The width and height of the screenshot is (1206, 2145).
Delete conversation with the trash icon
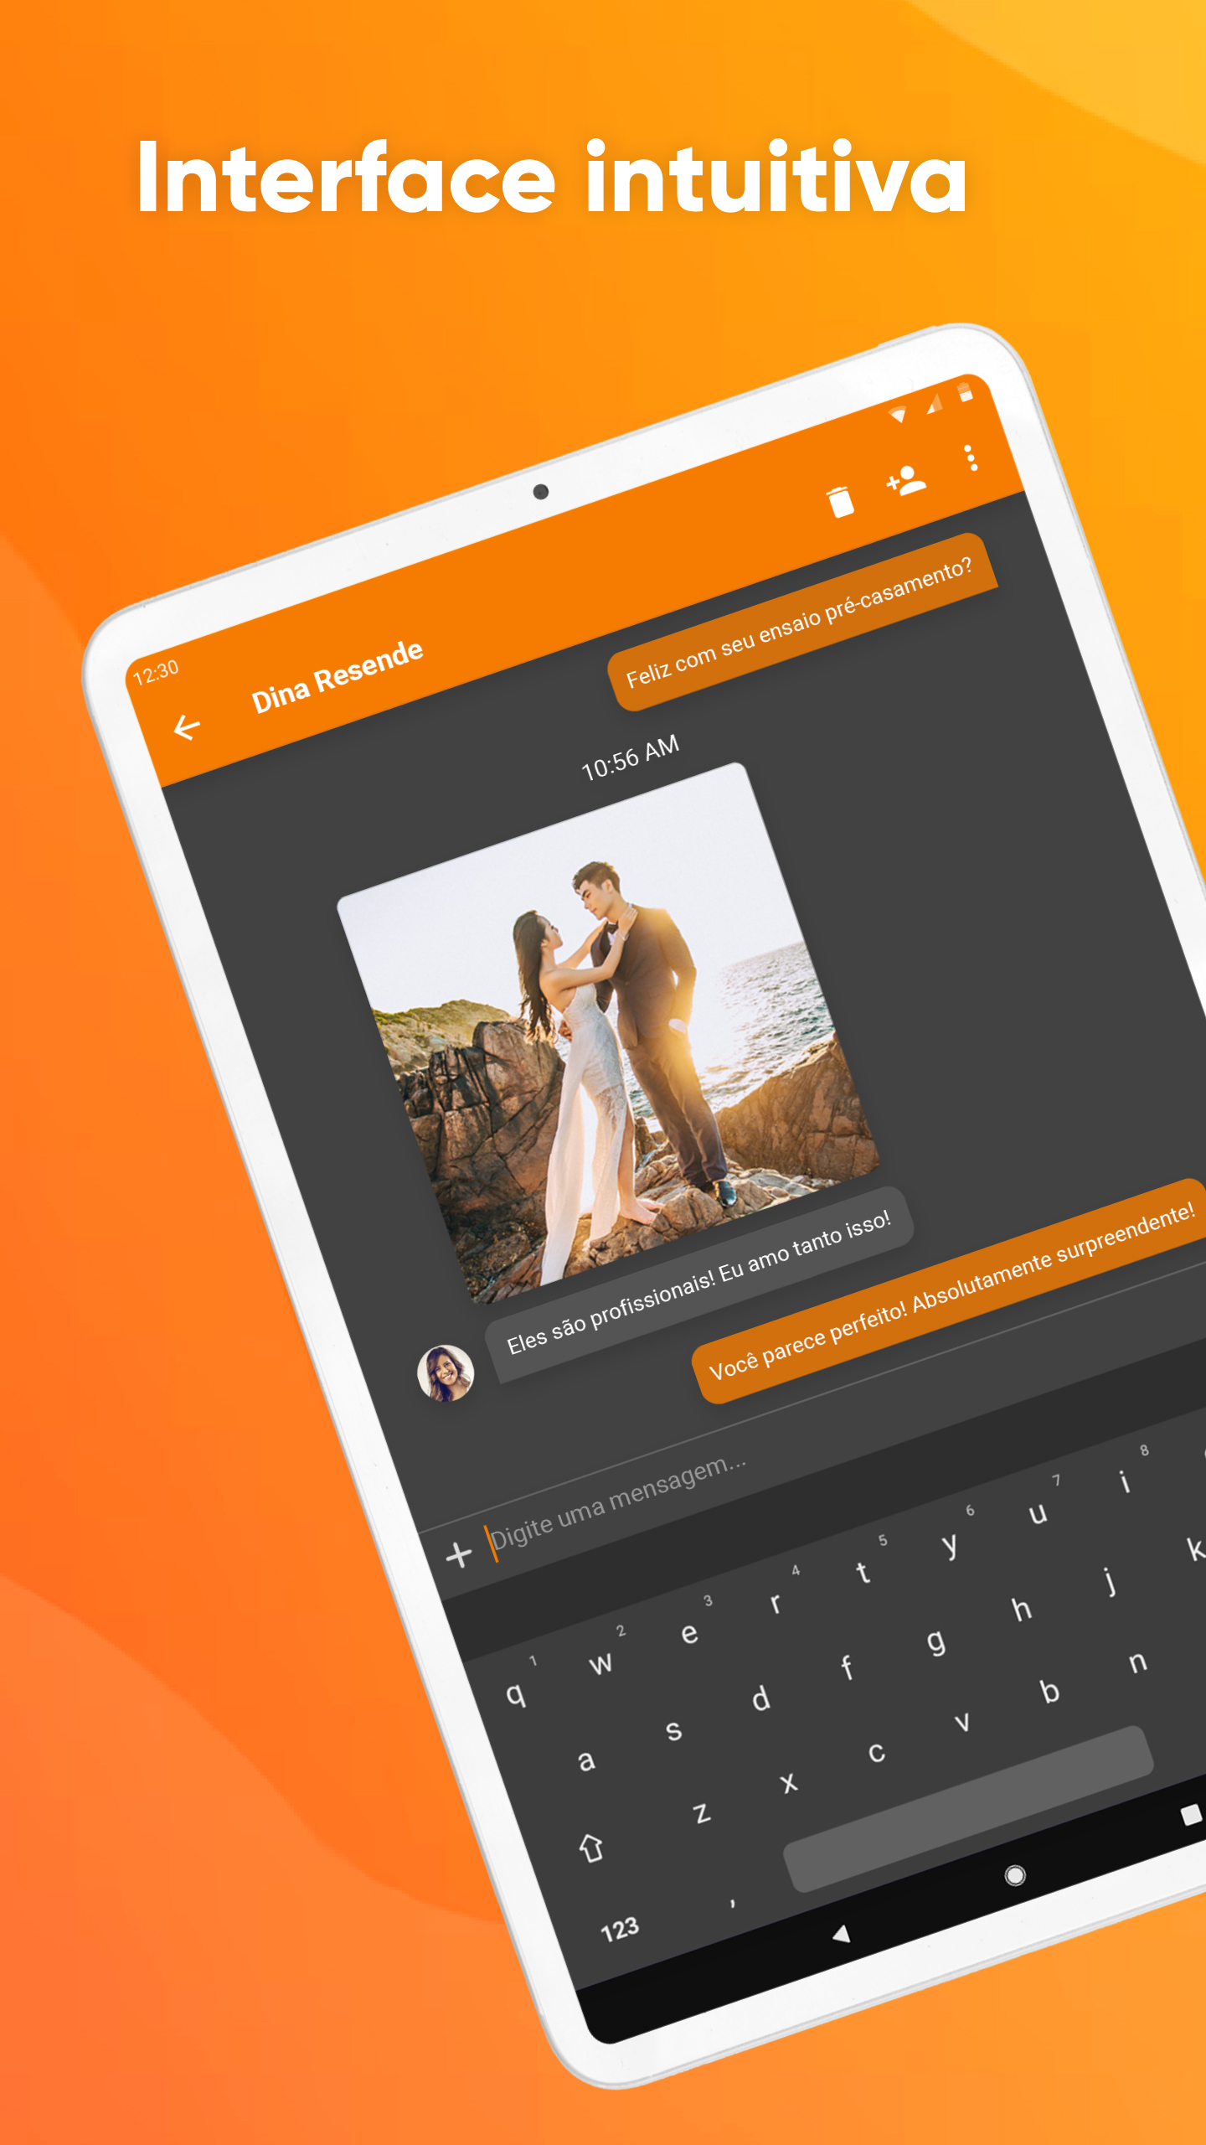pos(840,501)
